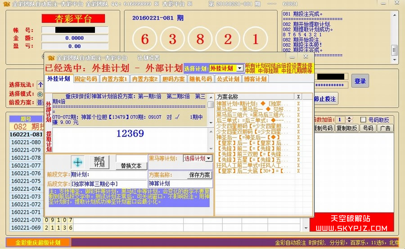
Task: Delete the 【先锋】五星 scheme via its X
Action: [298, 160]
